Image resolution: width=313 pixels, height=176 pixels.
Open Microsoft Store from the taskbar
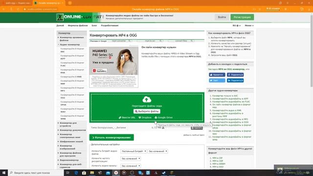pos(84,173)
